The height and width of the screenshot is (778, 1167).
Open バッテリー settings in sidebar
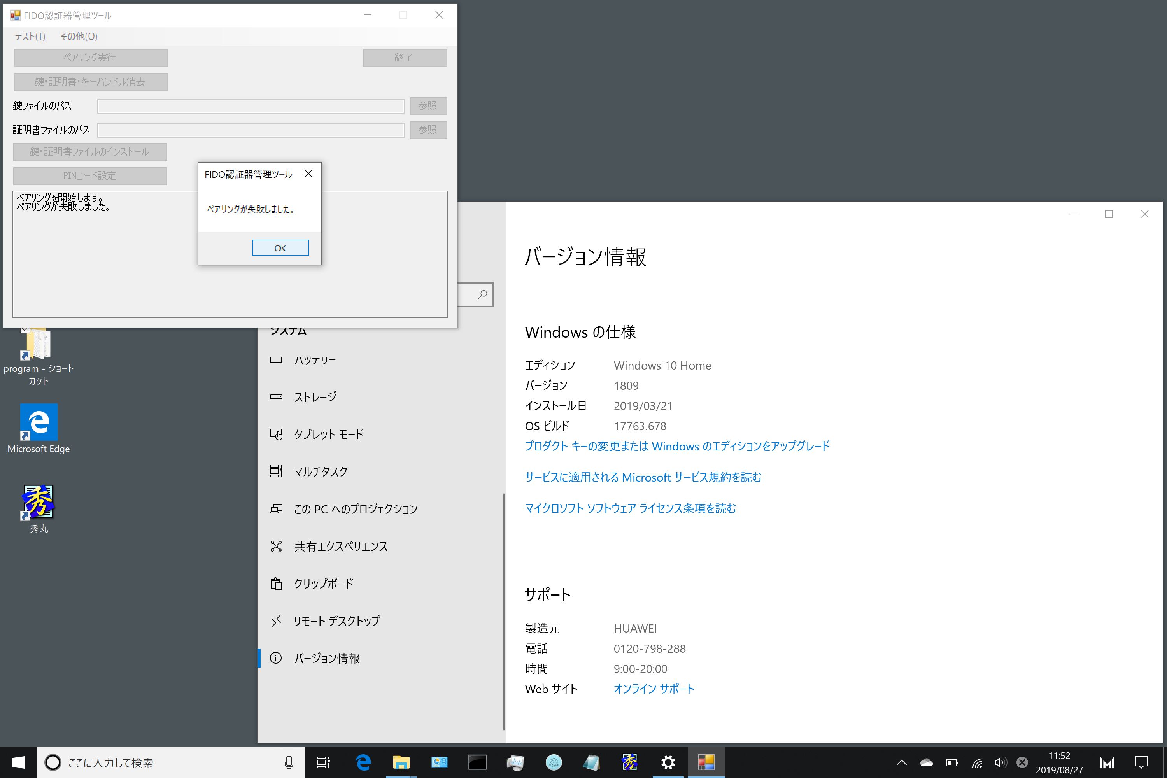[x=315, y=360]
